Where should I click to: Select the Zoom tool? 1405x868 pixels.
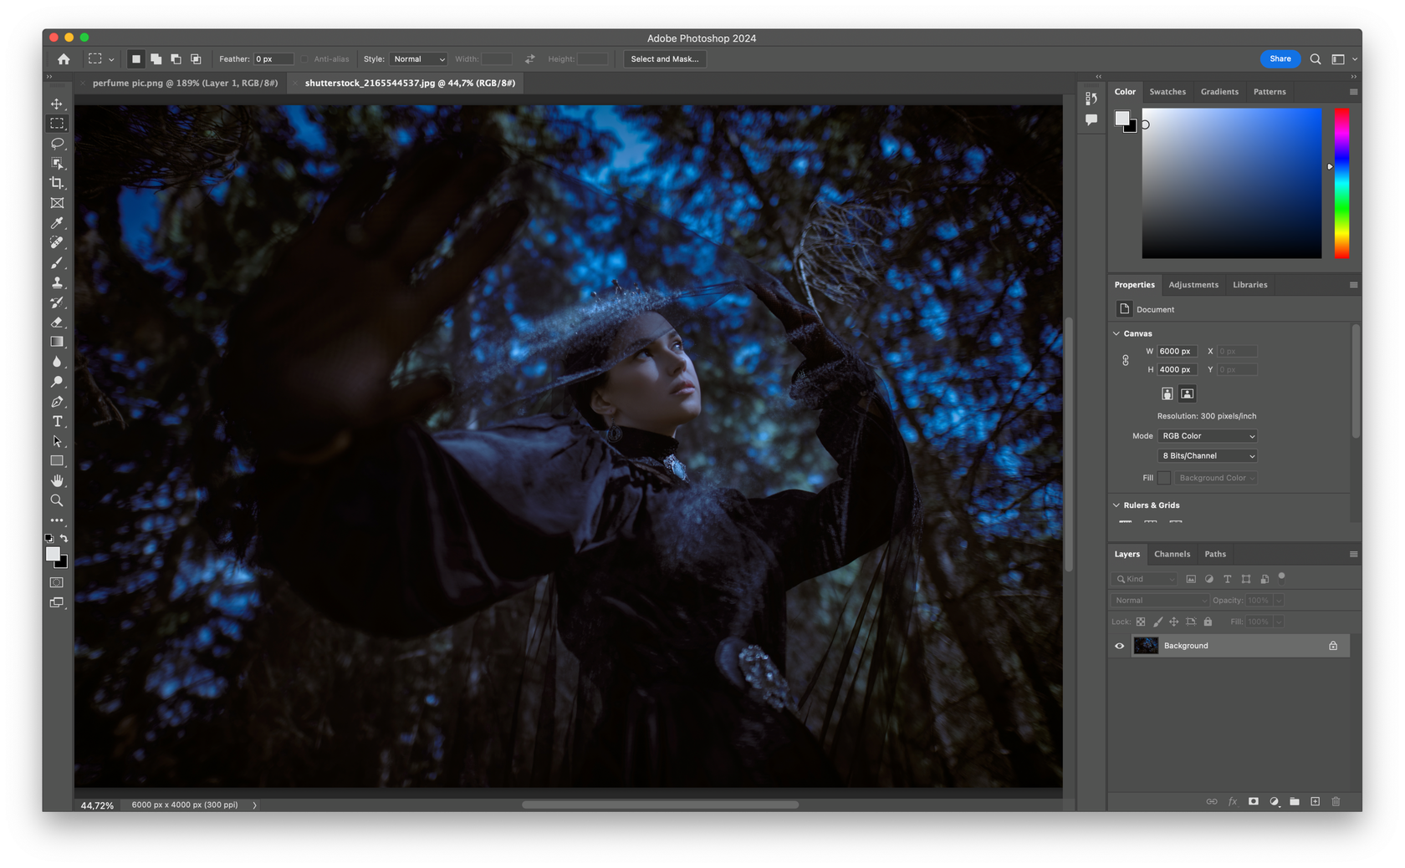(x=57, y=500)
